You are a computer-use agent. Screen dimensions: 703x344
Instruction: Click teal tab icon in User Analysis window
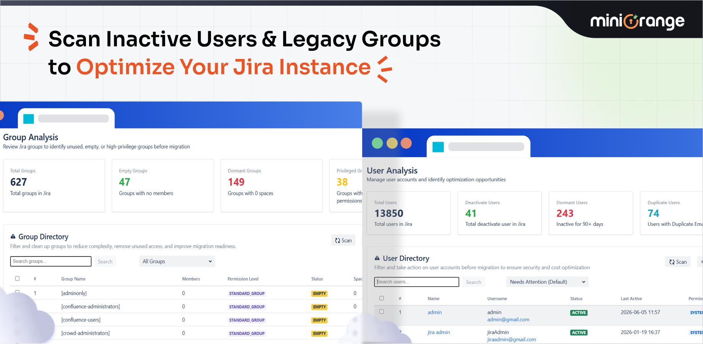[438, 147]
